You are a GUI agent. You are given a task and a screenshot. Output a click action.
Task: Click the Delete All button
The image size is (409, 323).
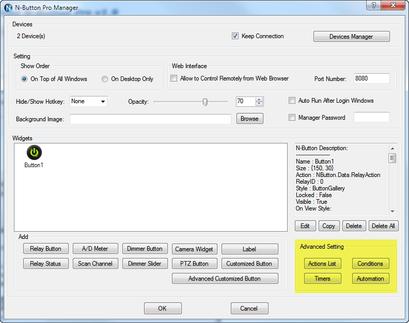(383, 226)
